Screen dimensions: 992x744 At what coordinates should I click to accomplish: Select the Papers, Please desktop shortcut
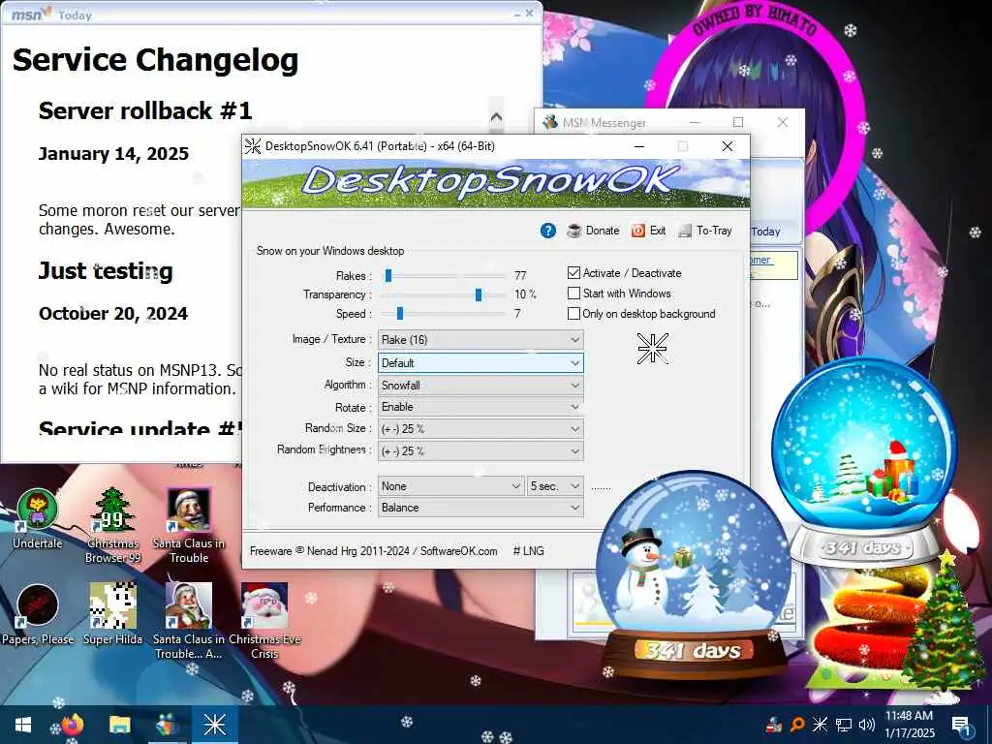(x=38, y=614)
